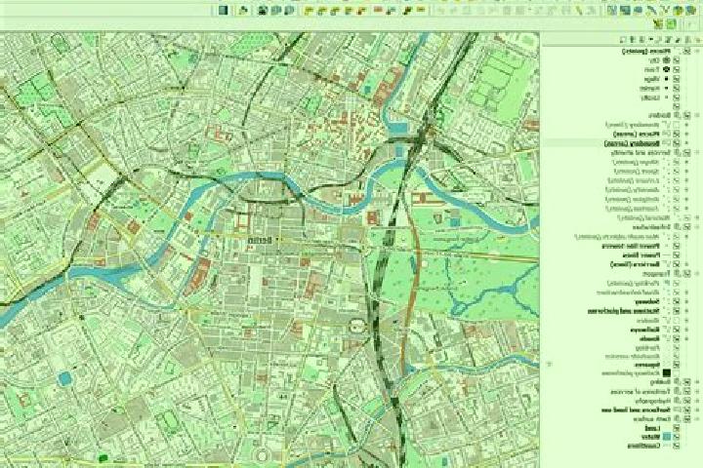
Task: Click the blue Water layer color swatch
Action: point(667,437)
